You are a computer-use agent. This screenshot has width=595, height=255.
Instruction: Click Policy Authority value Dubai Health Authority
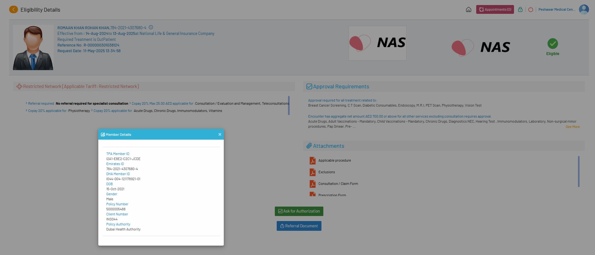tap(123, 229)
